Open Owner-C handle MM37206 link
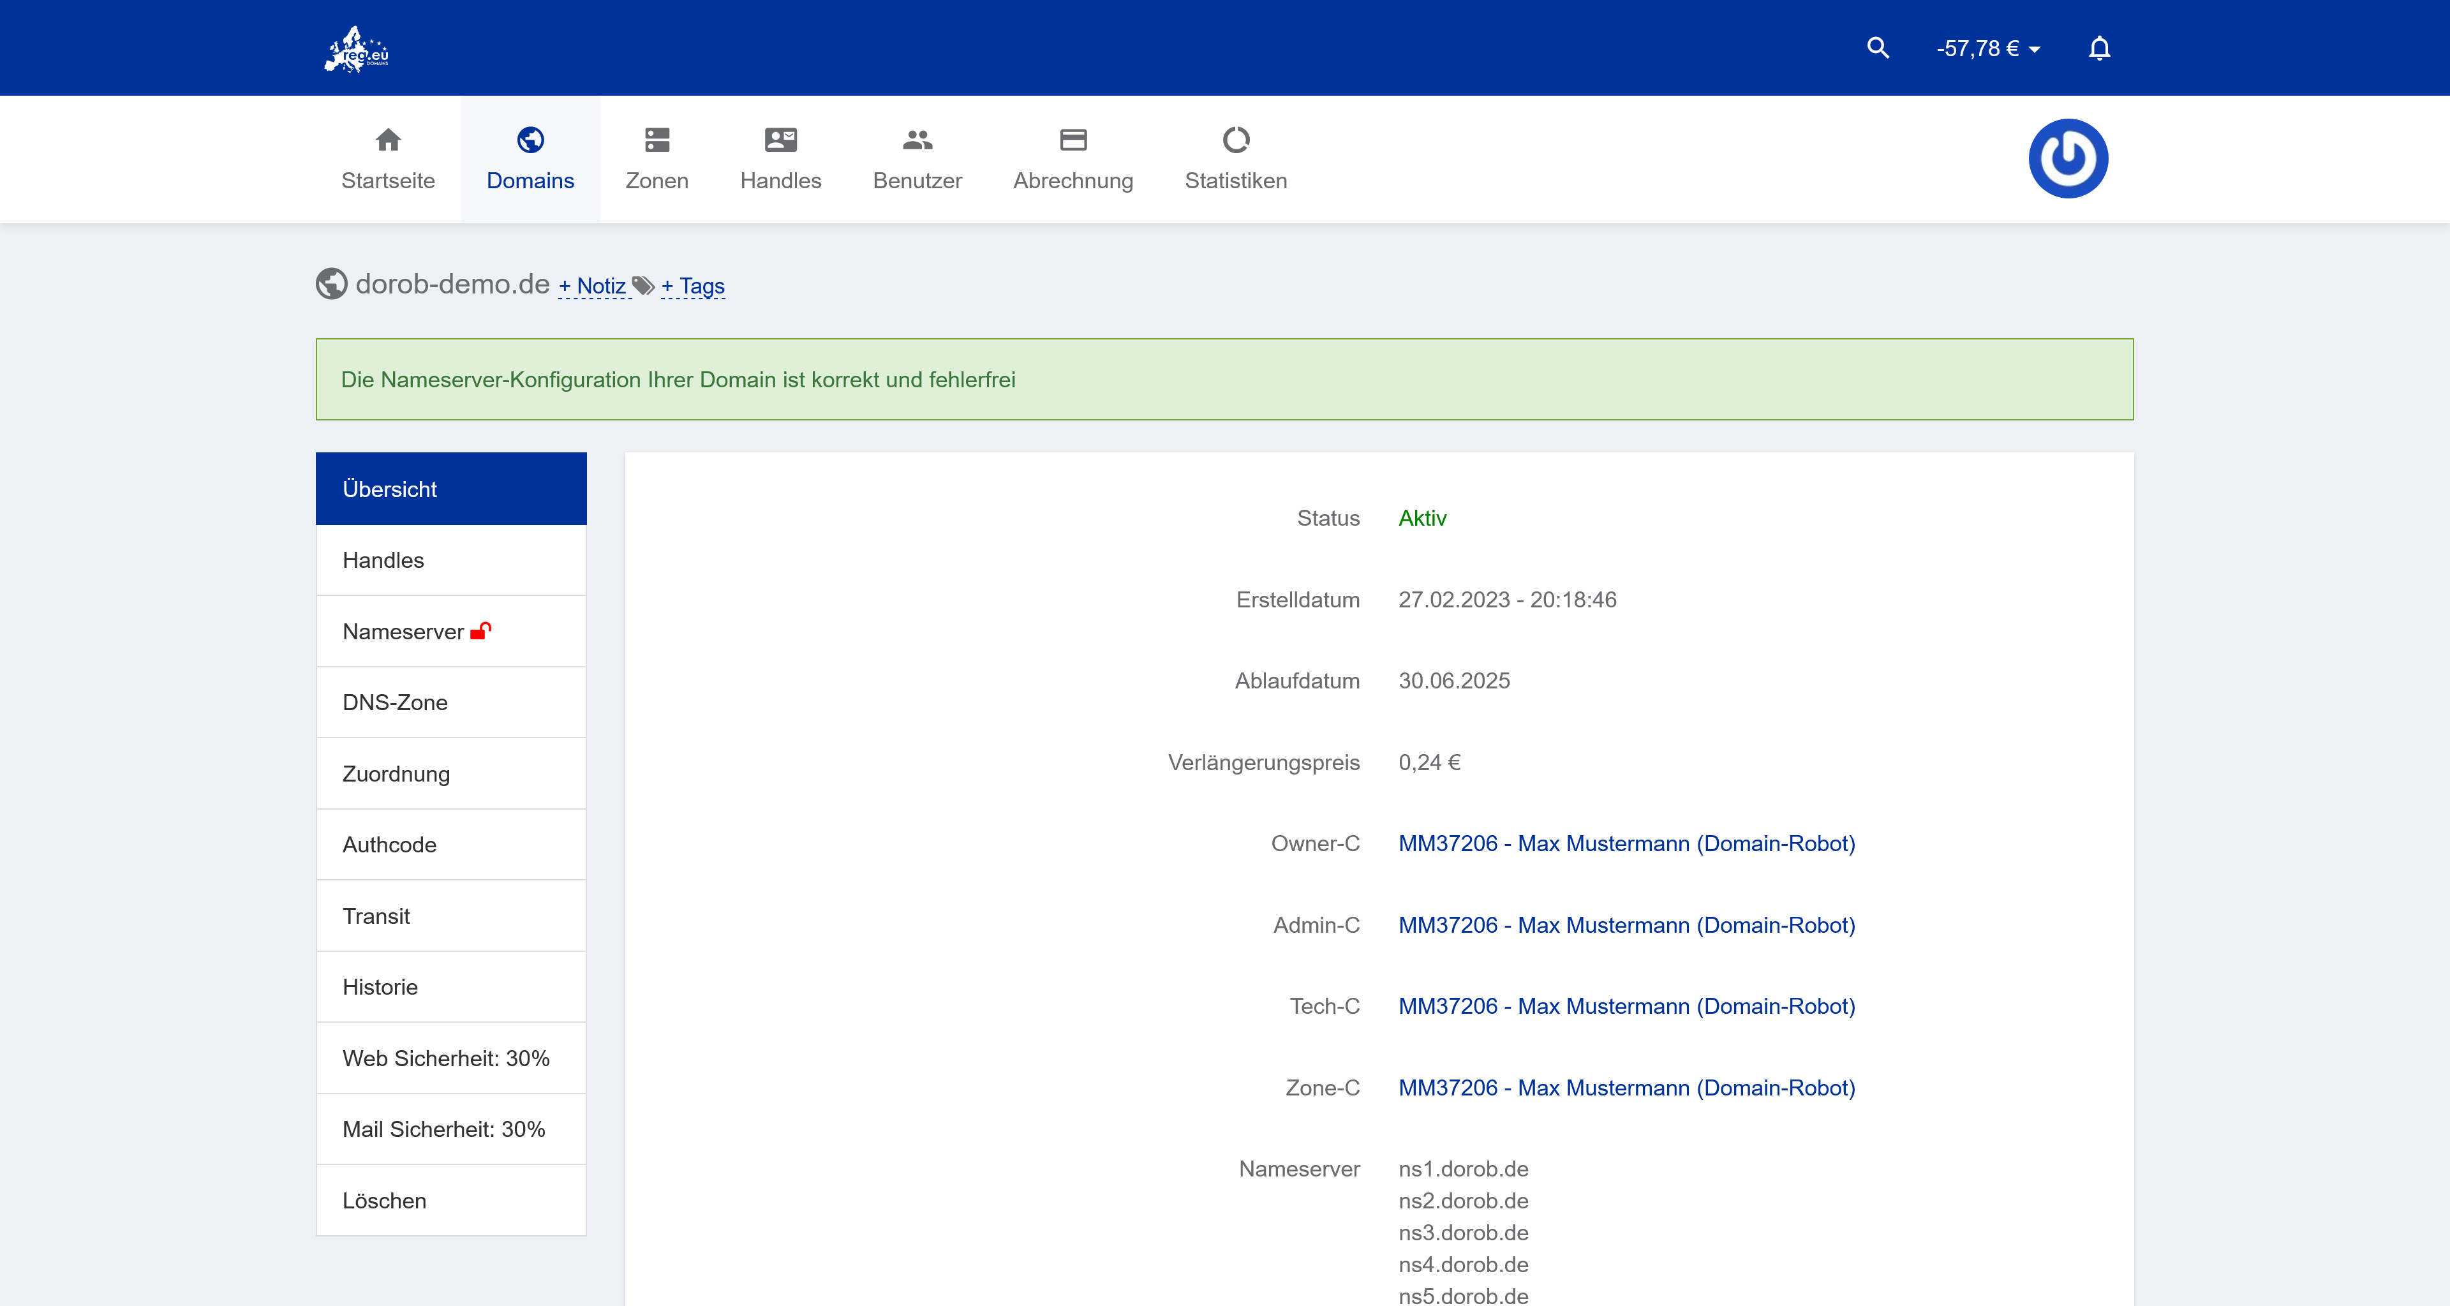Image resolution: width=2450 pixels, height=1306 pixels. [1626, 843]
